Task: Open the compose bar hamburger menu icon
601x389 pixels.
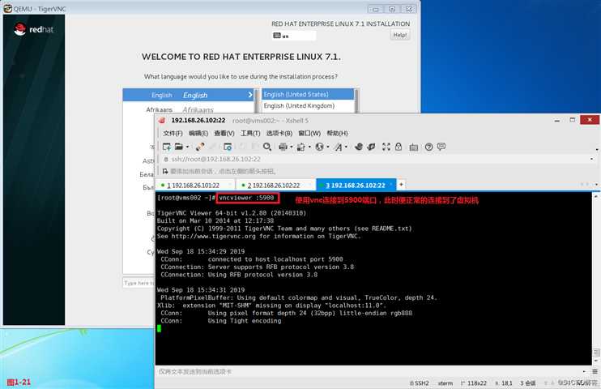Action: coord(595,371)
